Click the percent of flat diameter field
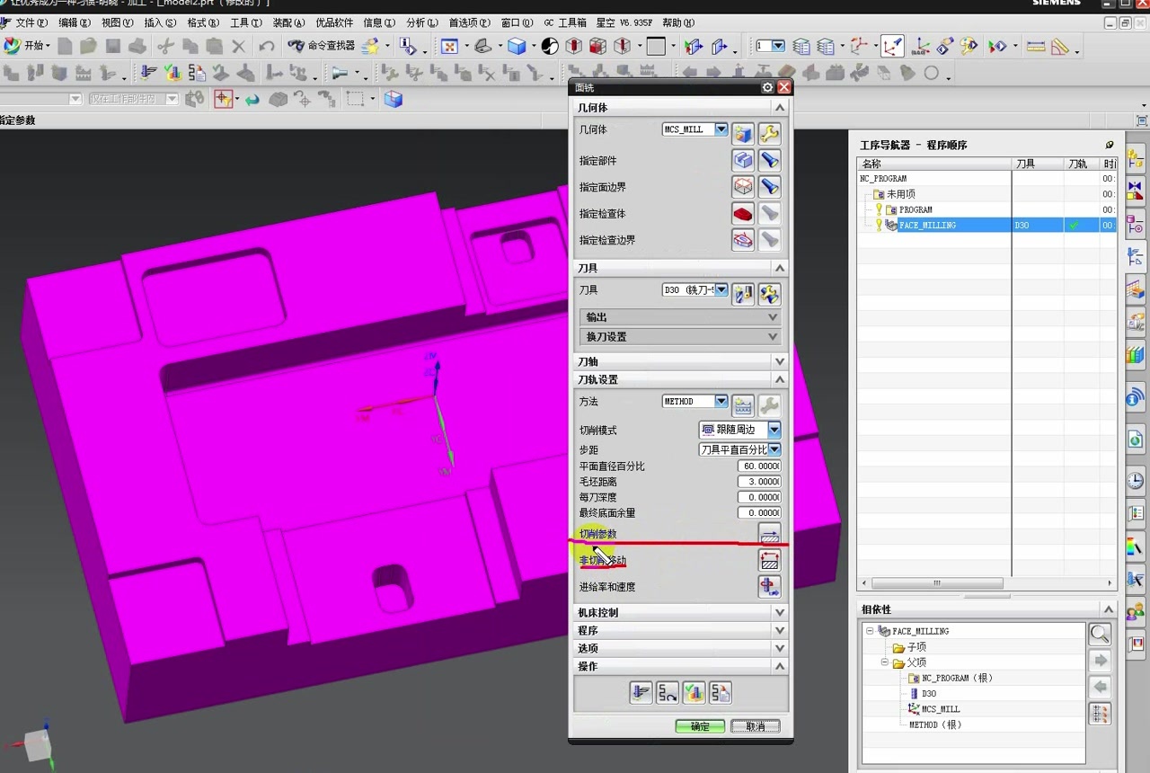1150x773 pixels. pyautogui.click(x=759, y=466)
